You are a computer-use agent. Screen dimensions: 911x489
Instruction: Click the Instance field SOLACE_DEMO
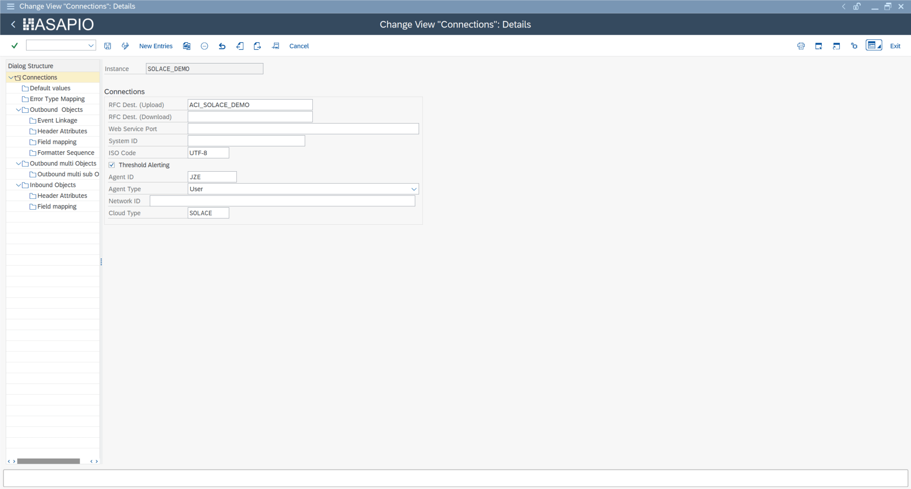coord(205,69)
